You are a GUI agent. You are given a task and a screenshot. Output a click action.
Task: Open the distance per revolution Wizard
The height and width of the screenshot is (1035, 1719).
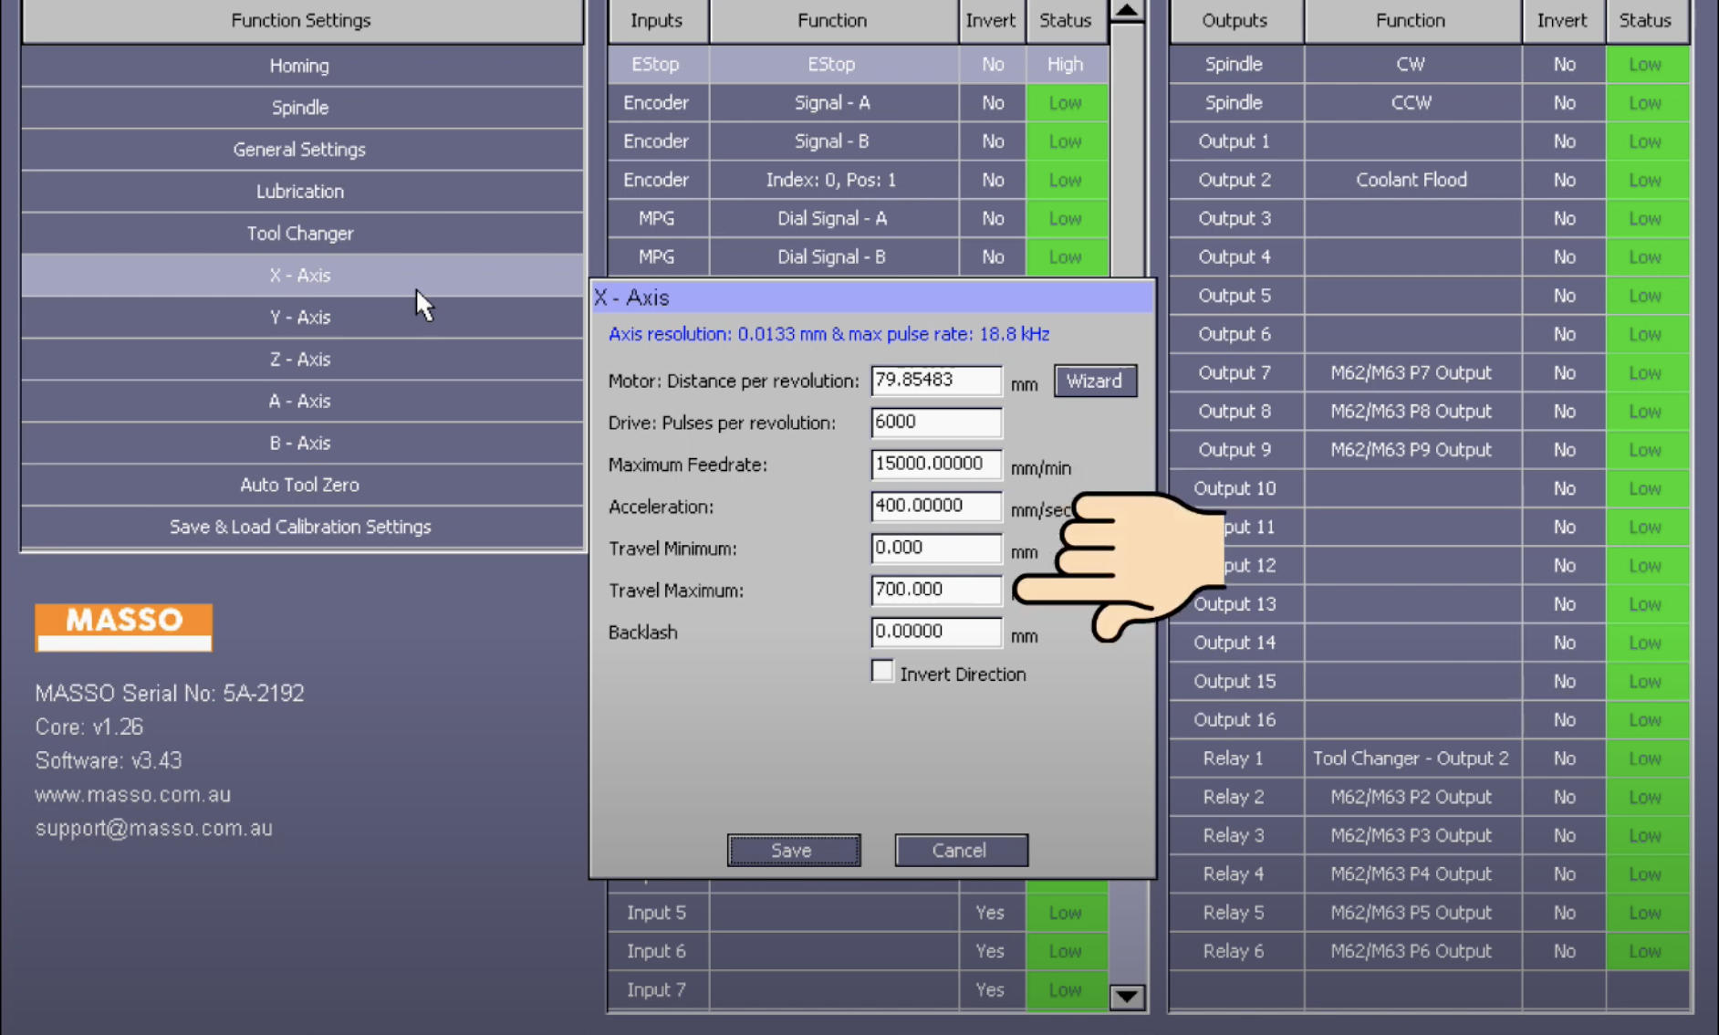(x=1094, y=381)
